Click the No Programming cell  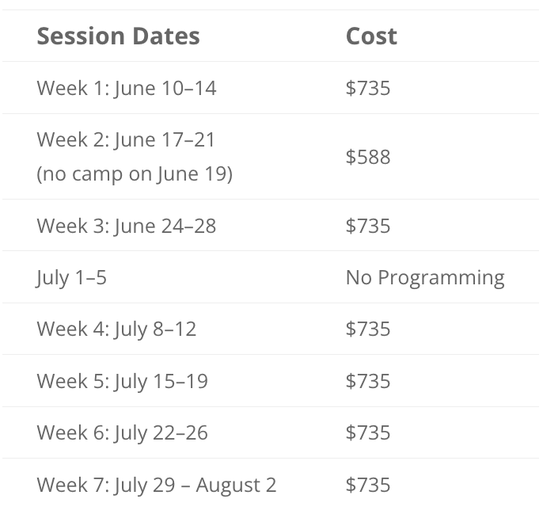click(x=425, y=278)
